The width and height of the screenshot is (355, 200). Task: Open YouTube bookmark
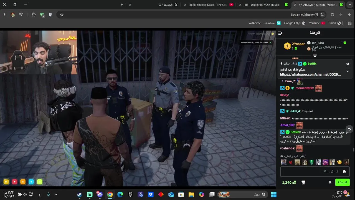(317, 23)
